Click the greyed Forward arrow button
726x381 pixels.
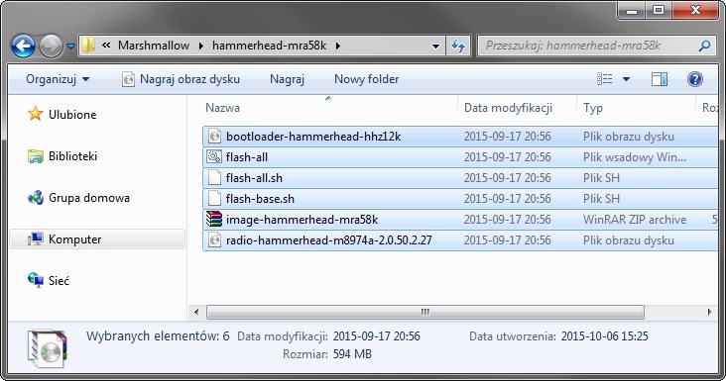click(x=51, y=46)
